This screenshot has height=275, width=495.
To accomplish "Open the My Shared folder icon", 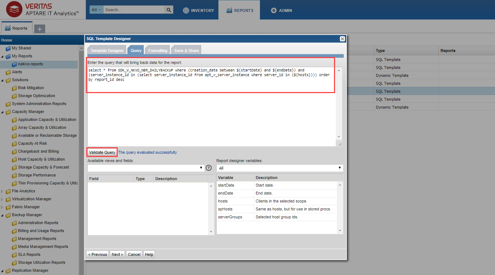I will click(8, 48).
